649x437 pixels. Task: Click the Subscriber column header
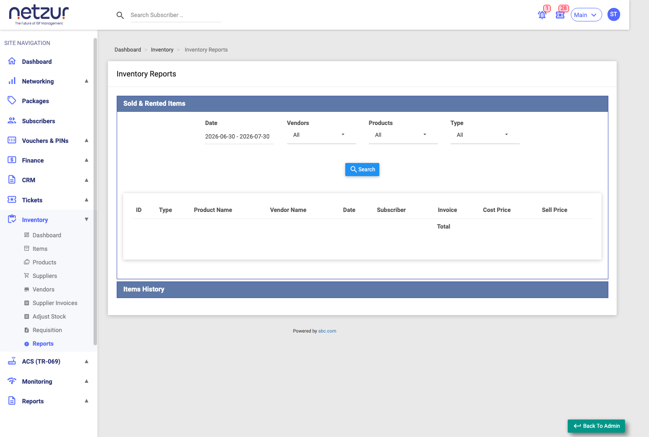391,210
